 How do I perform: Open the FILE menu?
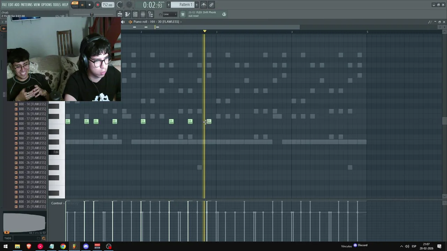[x=4, y=5]
